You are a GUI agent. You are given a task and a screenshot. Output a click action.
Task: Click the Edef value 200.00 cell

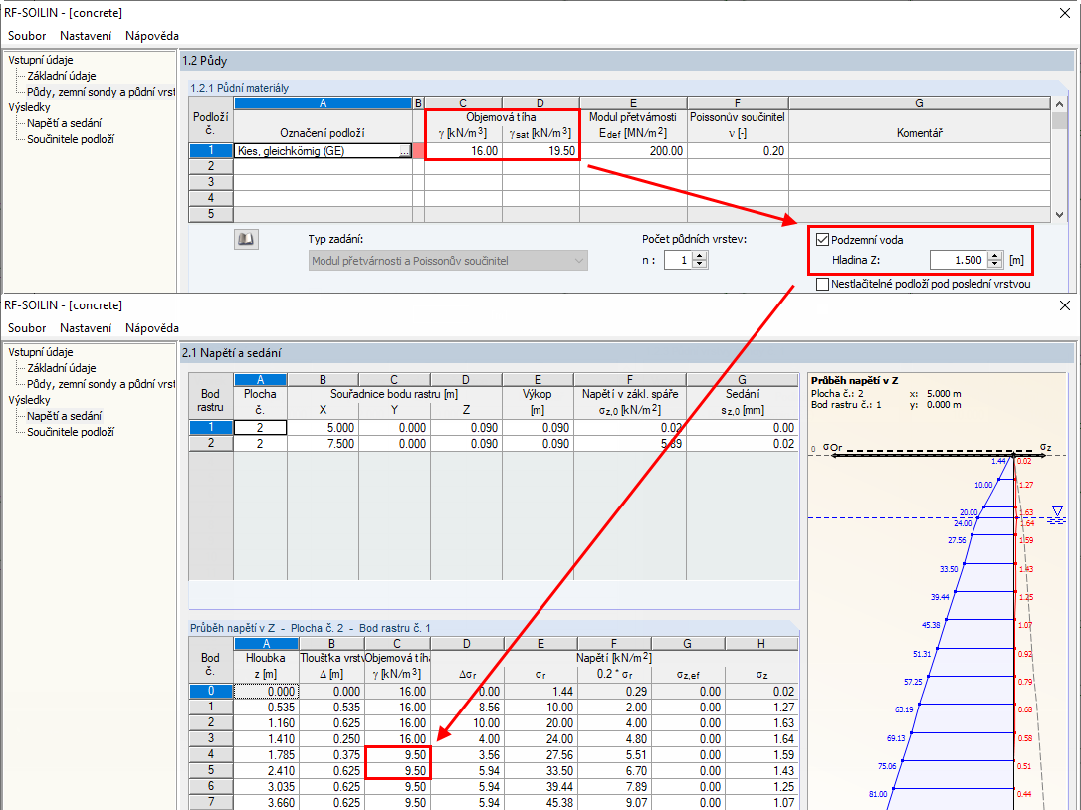633,151
